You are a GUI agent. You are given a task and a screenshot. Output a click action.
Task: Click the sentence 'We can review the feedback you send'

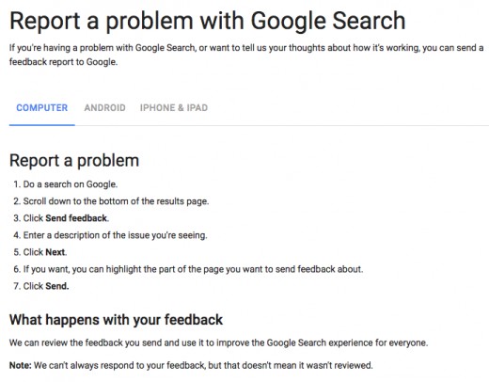coord(218,342)
